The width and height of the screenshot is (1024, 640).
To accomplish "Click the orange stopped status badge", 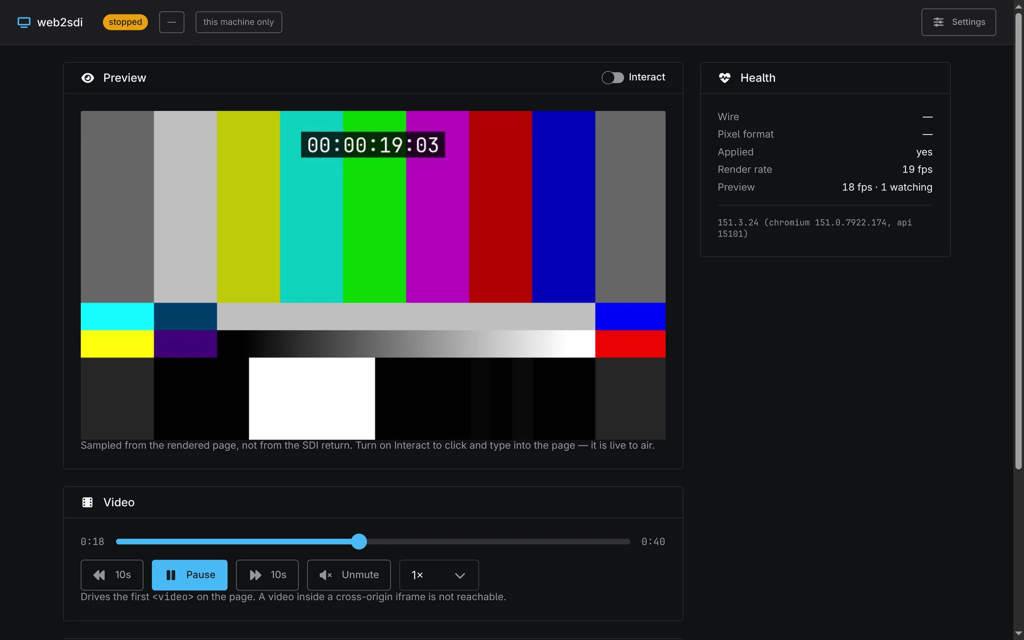I will 125,22.
